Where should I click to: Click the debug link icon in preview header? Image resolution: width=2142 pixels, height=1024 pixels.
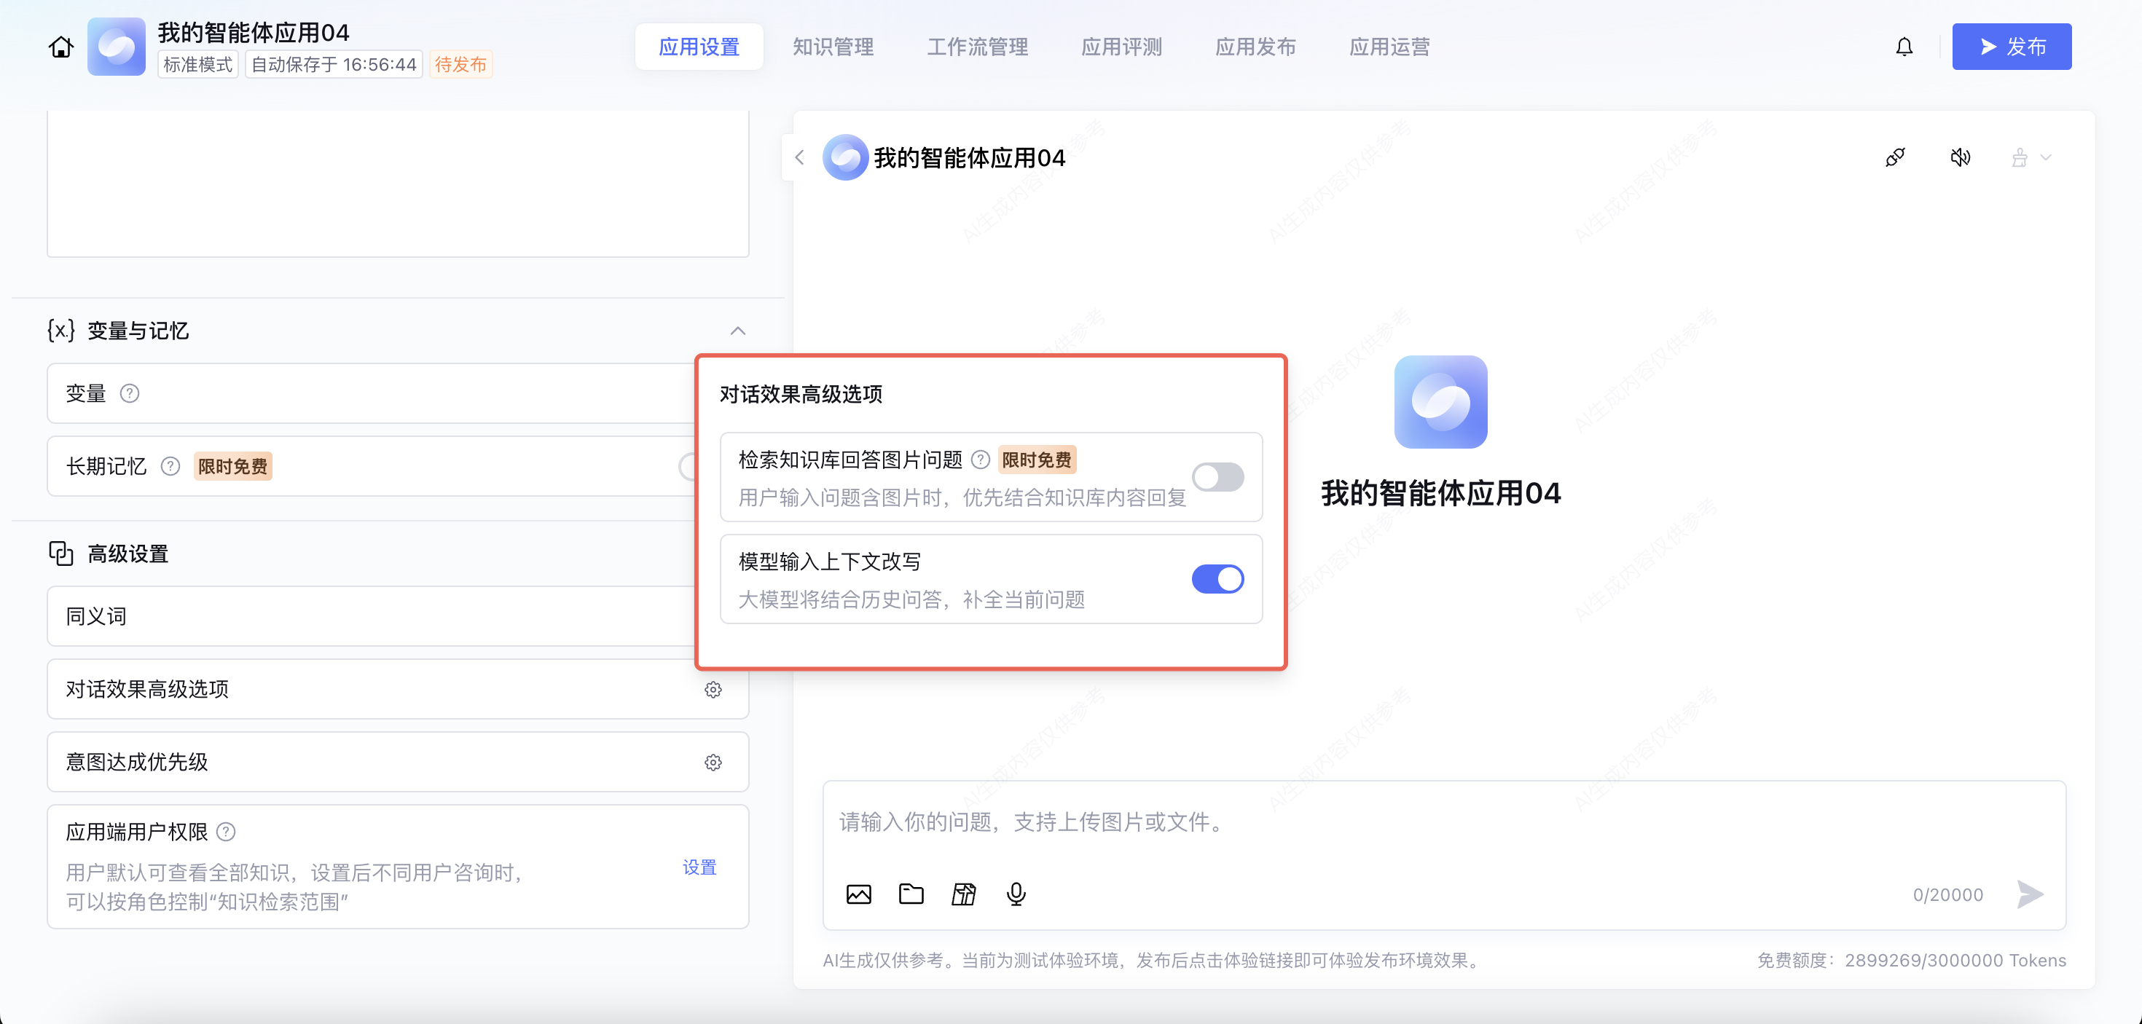tap(1895, 157)
